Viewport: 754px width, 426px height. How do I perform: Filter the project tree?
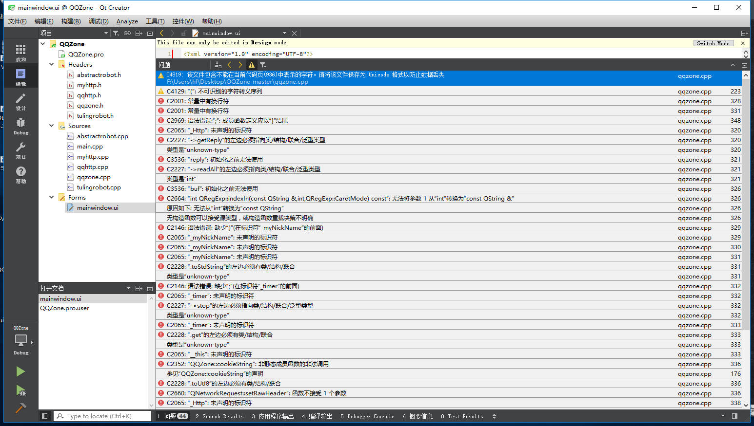(x=116, y=33)
